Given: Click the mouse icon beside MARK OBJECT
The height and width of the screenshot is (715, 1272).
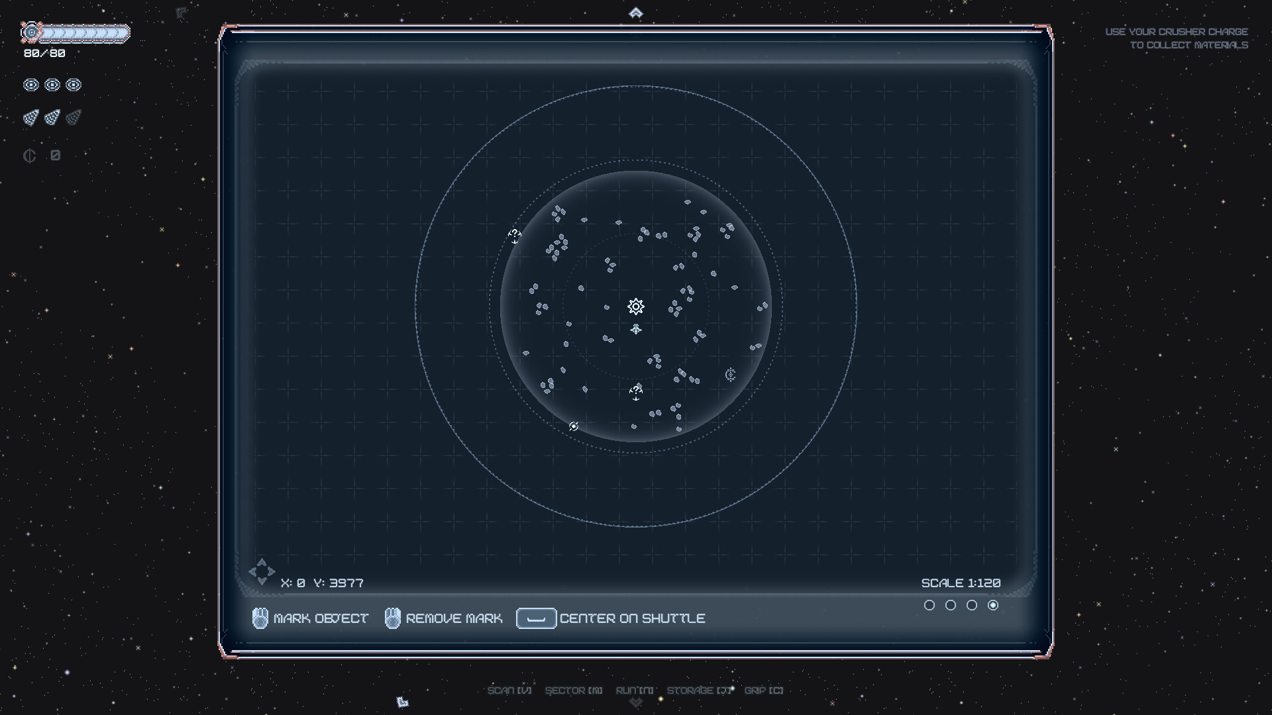Looking at the screenshot, I should coord(260,618).
